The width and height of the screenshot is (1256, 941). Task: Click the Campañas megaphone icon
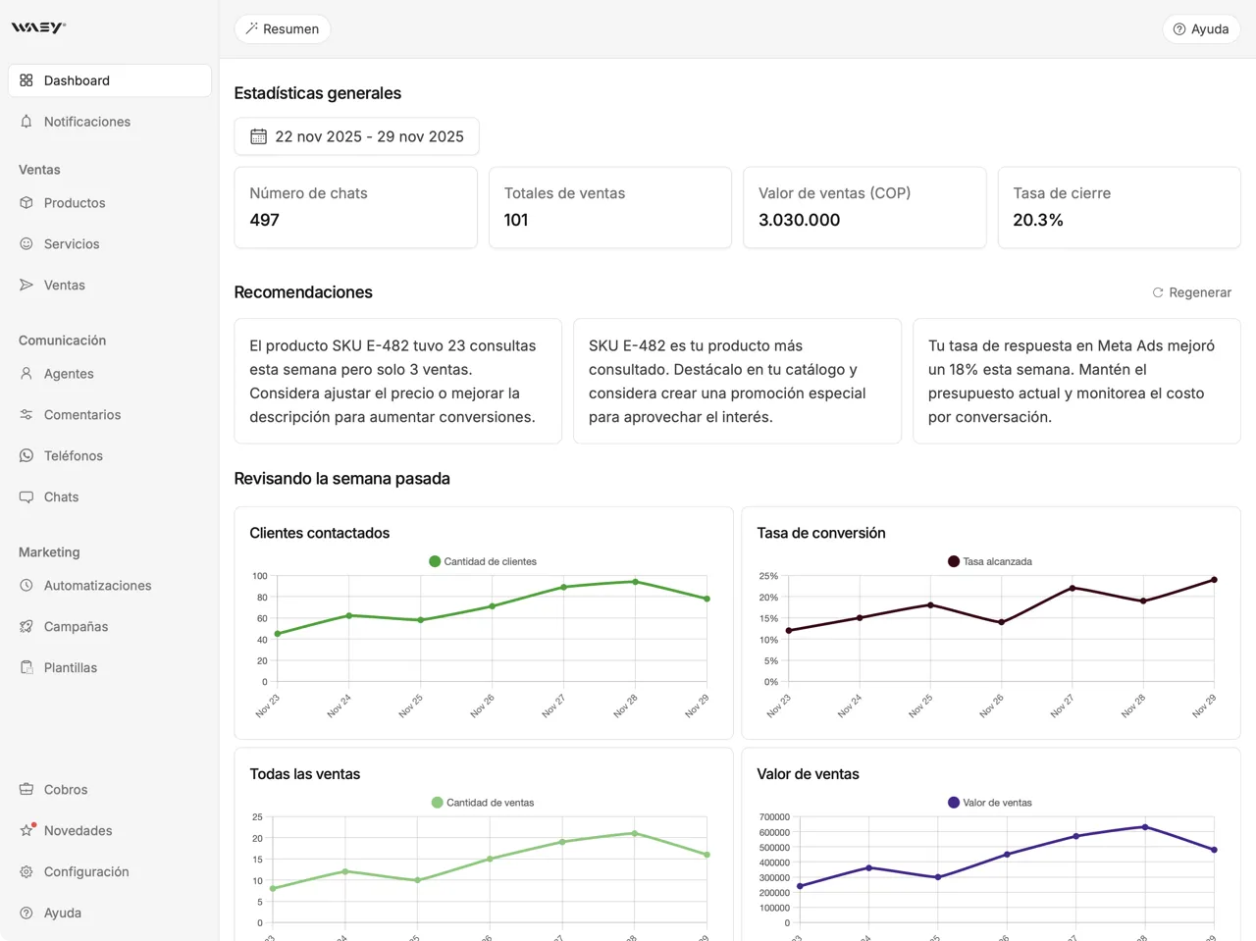point(26,626)
